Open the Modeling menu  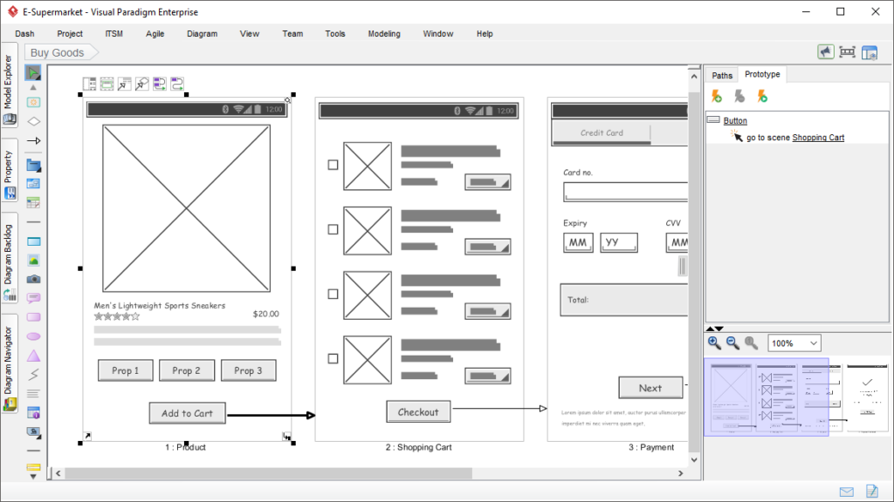(x=384, y=34)
